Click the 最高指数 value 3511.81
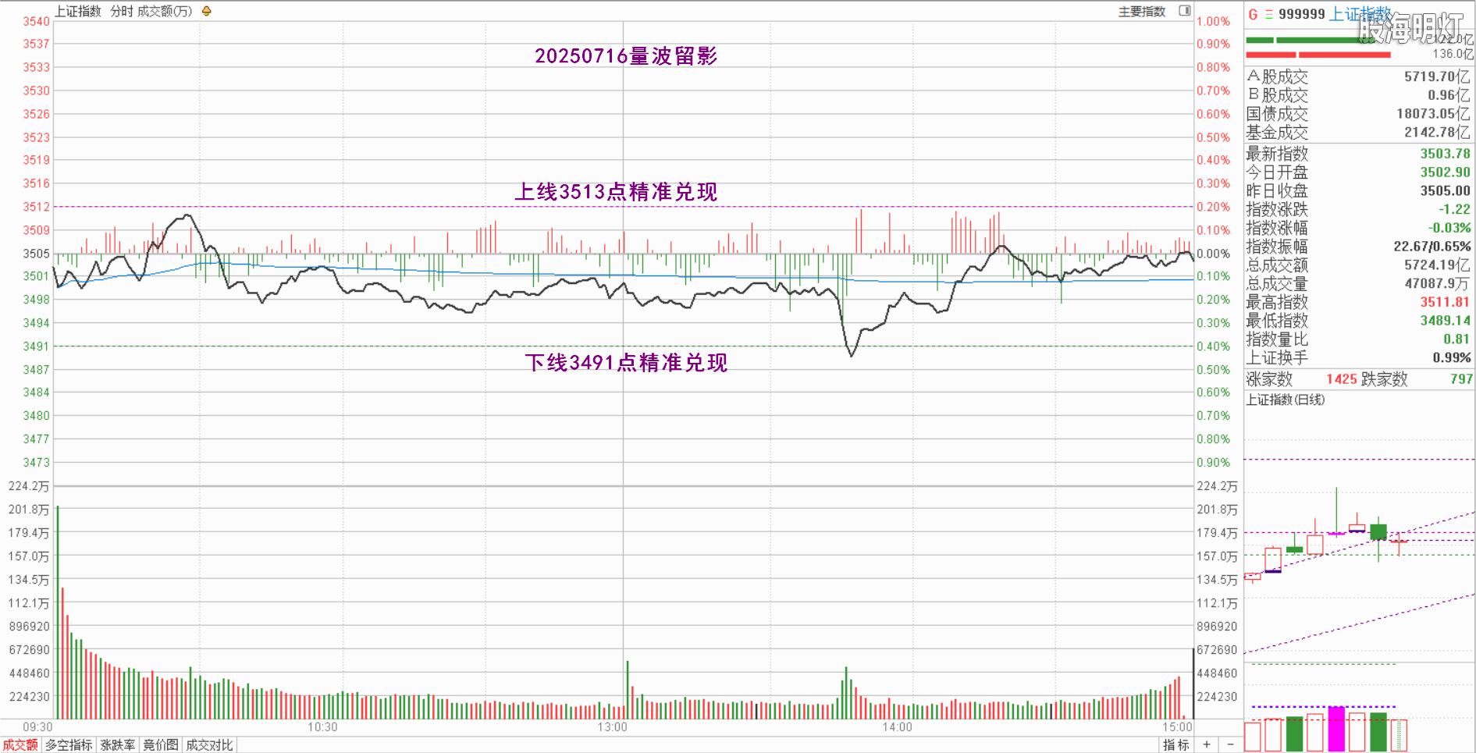 pos(1445,302)
